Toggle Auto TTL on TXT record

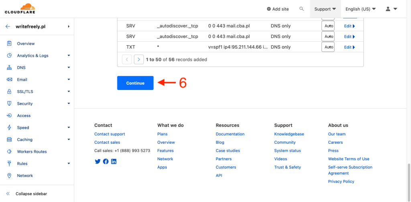328,47
